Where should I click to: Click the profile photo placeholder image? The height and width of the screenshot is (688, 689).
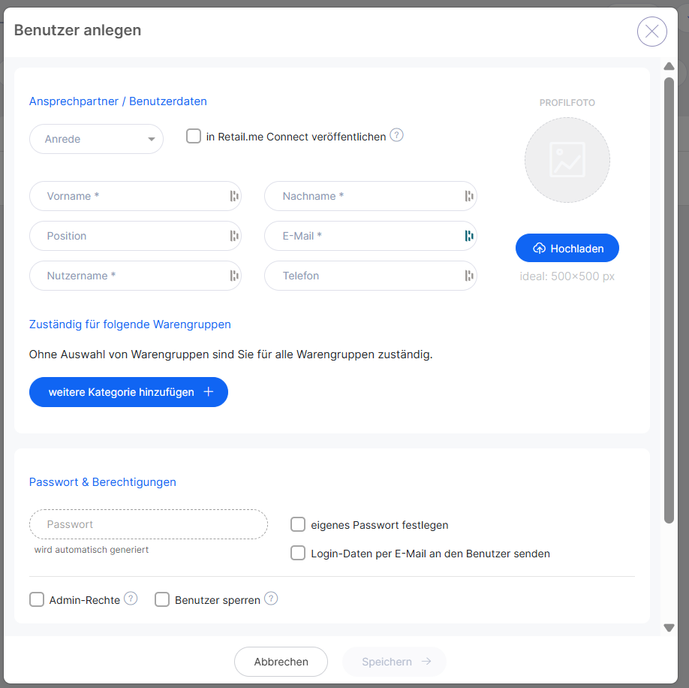click(567, 160)
